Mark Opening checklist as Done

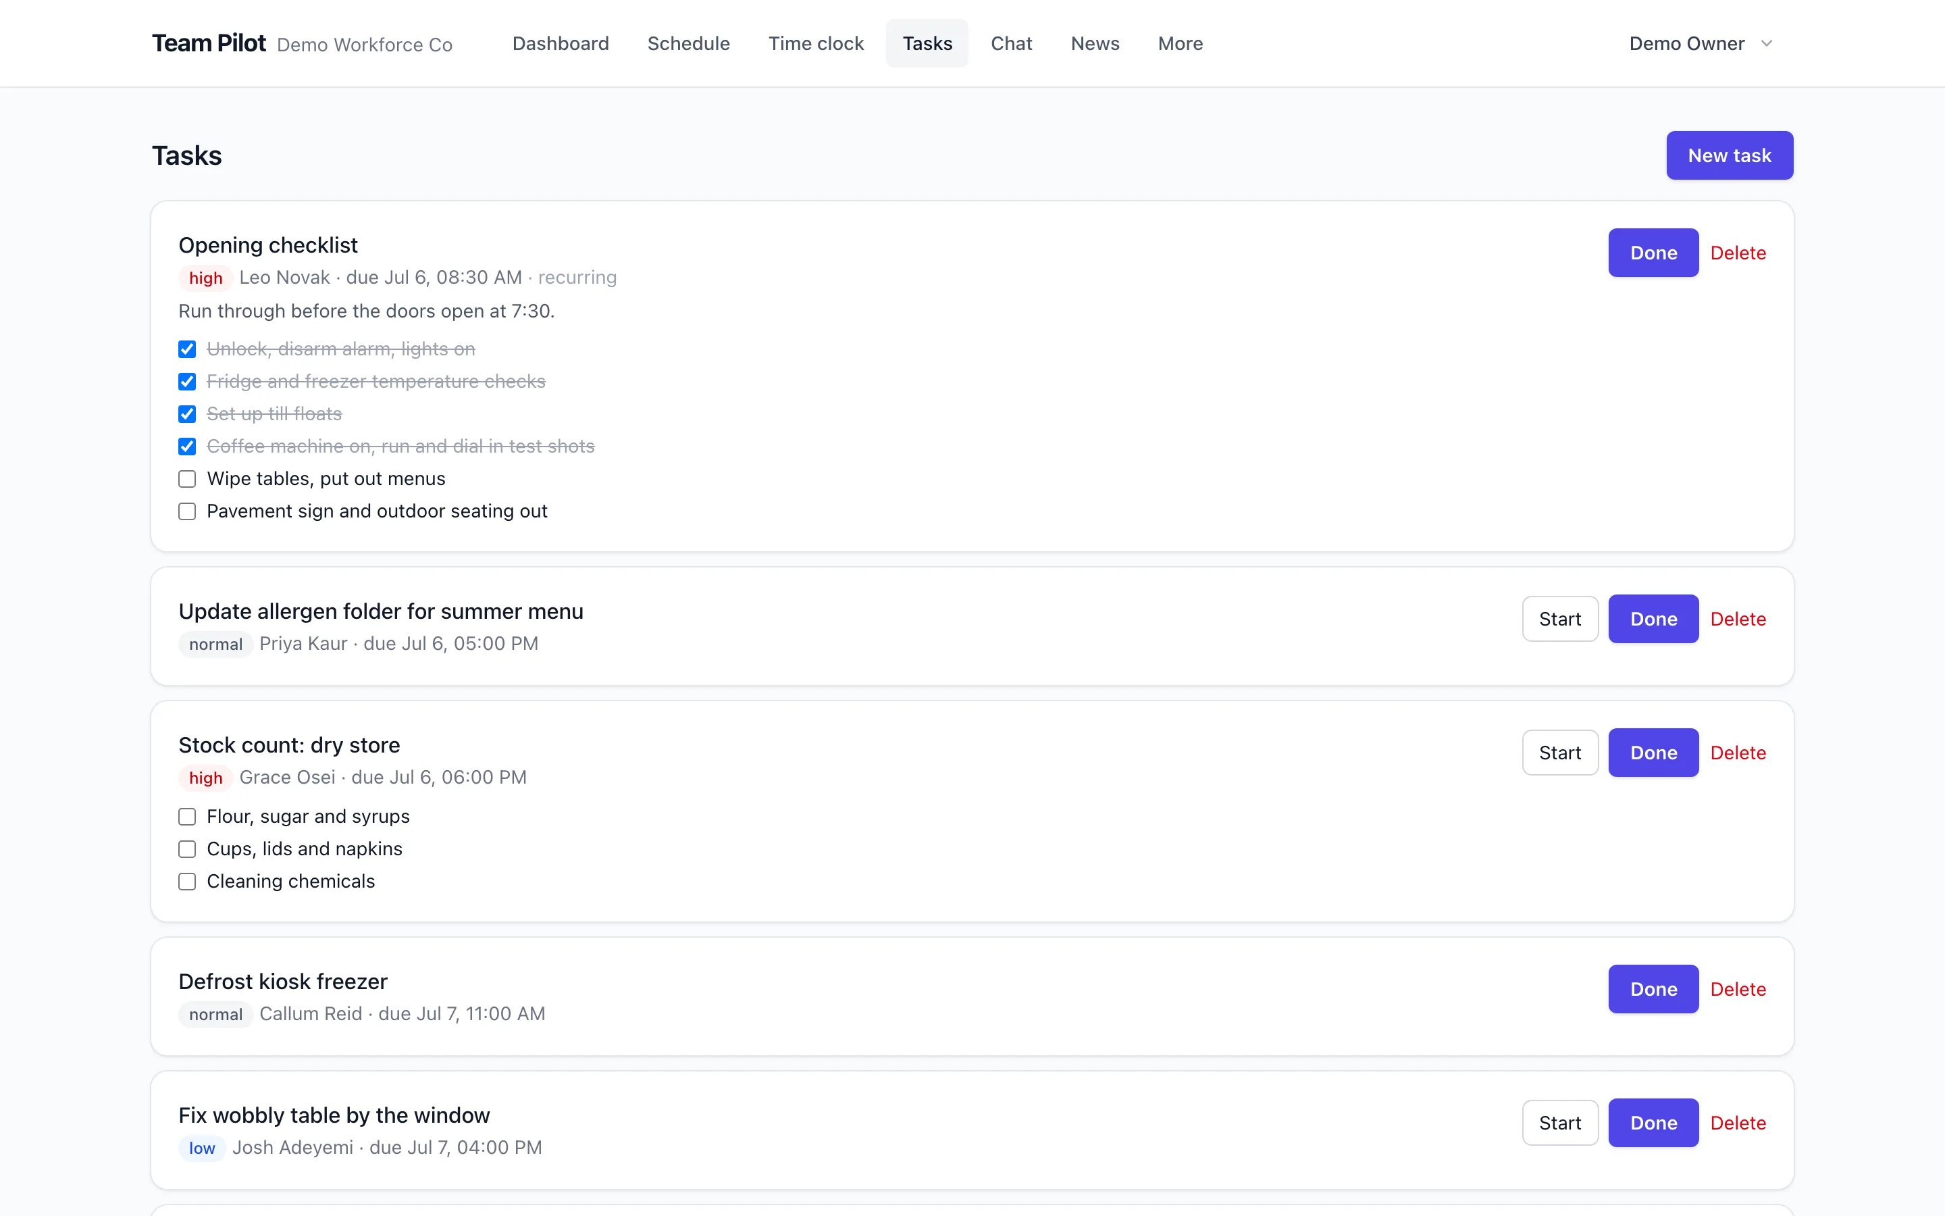pyautogui.click(x=1653, y=253)
